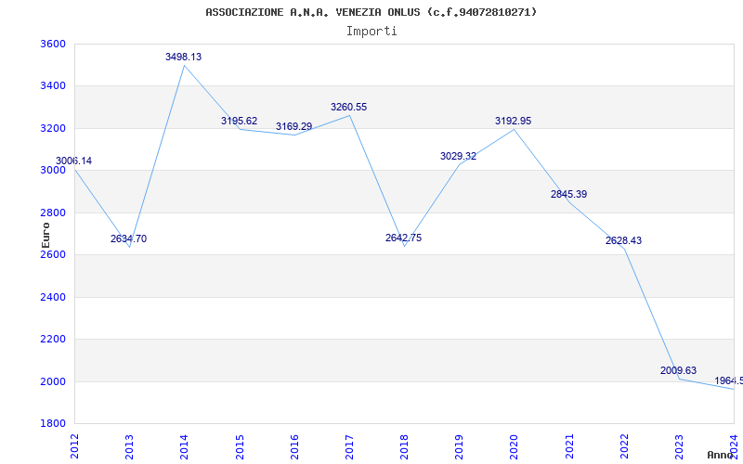This screenshot has width=743, height=464.
Task: Click the 2020 x-axis year label
Action: (x=515, y=446)
